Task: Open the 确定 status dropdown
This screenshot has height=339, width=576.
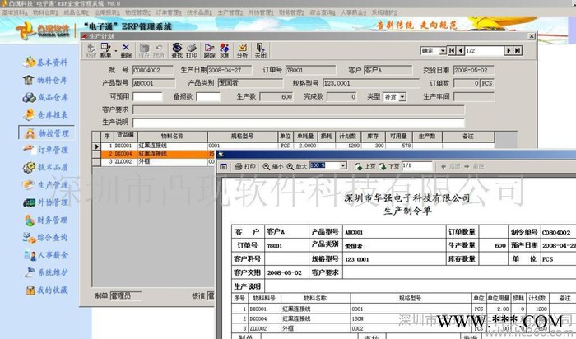Action: [x=443, y=51]
